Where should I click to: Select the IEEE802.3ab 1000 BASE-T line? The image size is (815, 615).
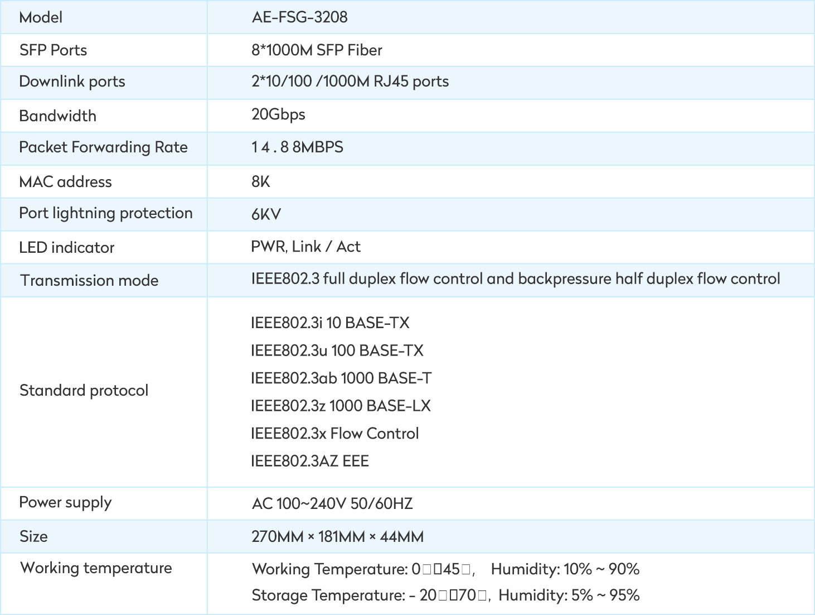[341, 378]
